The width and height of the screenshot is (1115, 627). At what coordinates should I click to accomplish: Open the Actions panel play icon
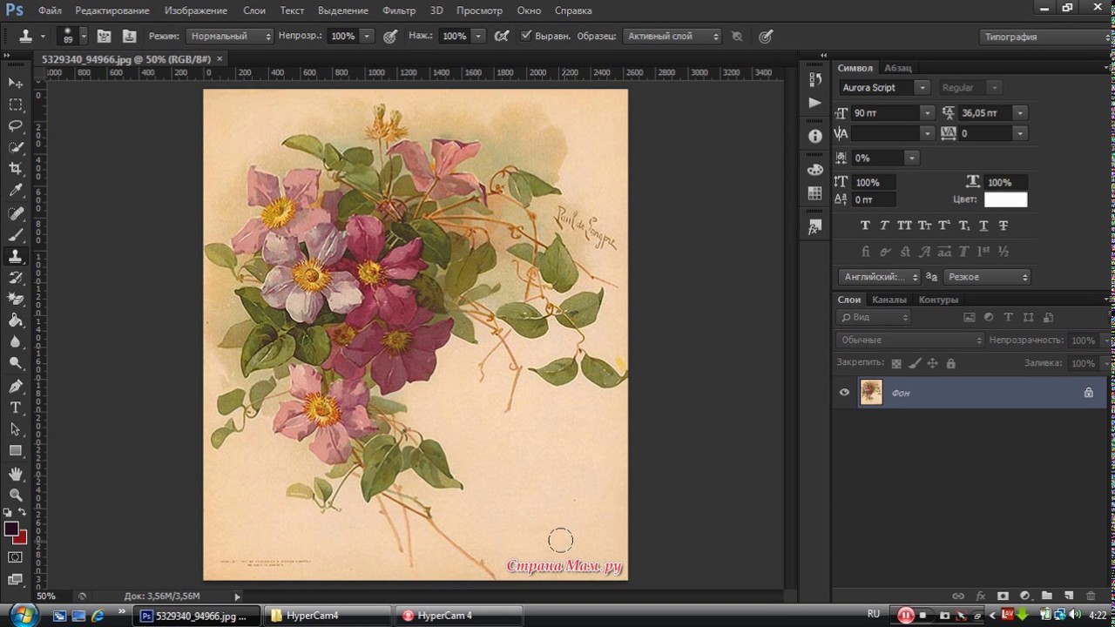pos(815,103)
